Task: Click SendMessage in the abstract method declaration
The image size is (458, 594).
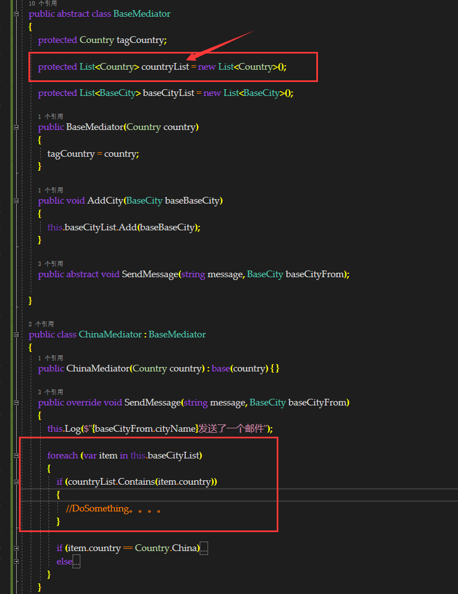Action: (x=150, y=274)
